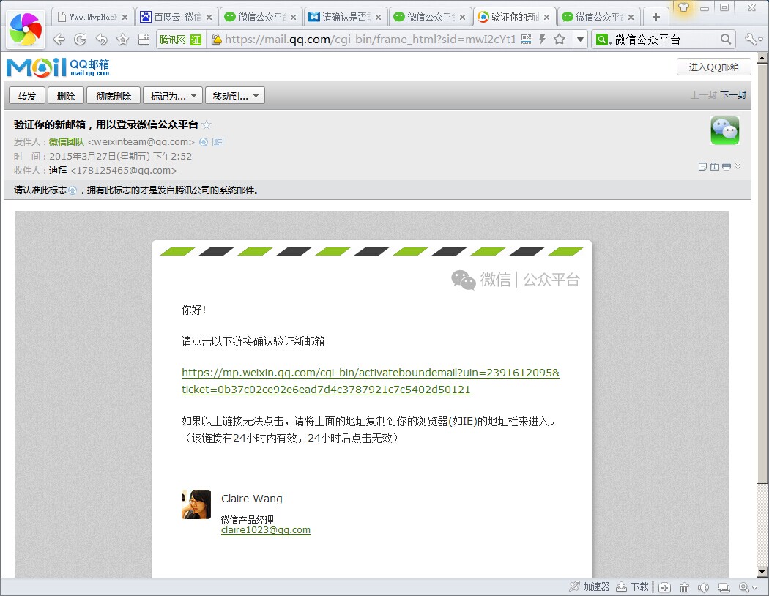Screen dimensions: 769x596
Task: Click recipient name 迪拜
Action: [x=58, y=170]
